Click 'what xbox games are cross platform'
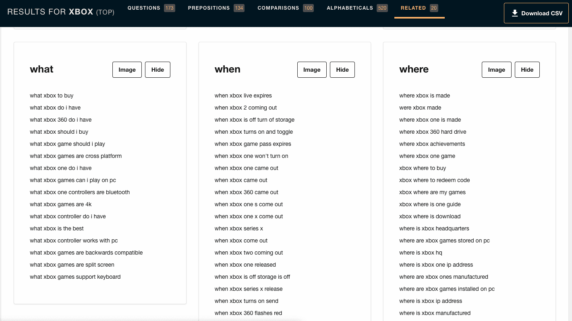Viewport: 572px width, 321px height. tap(76, 156)
